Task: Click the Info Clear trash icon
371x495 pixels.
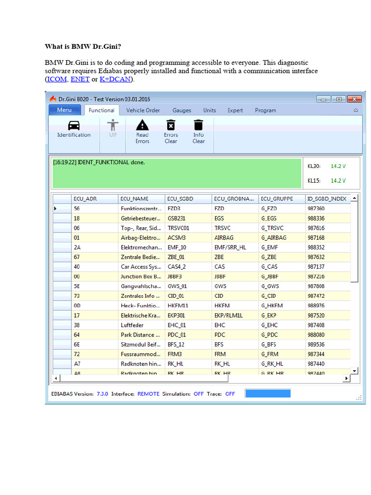Action: pyautogui.click(x=199, y=125)
